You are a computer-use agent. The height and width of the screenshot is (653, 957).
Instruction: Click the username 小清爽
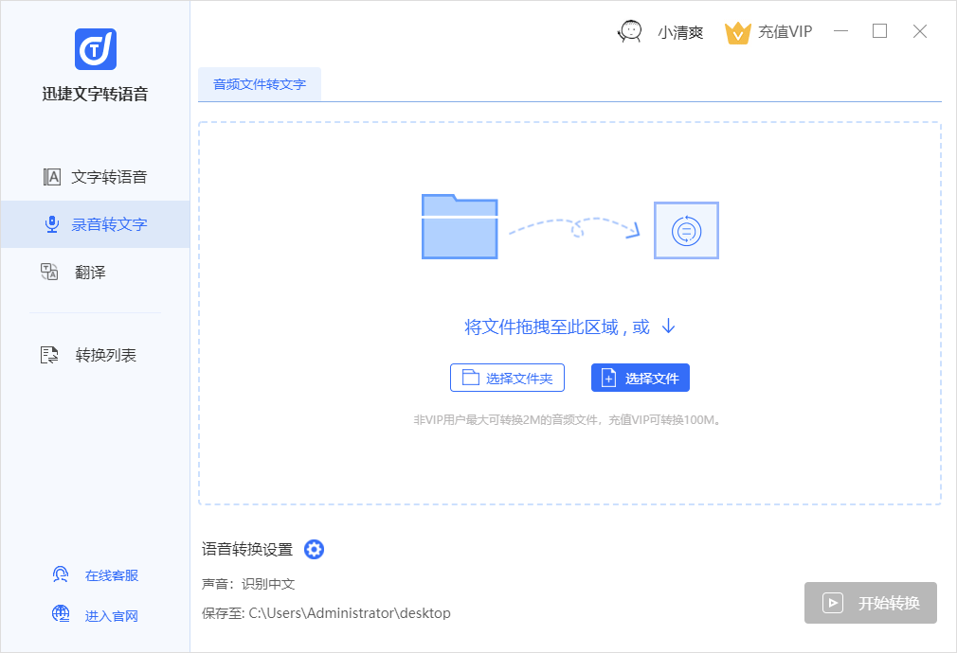tap(680, 32)
